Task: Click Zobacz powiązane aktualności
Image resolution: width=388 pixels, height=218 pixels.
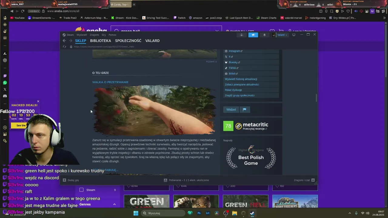Action: pyautogui.click(x=242, y=84)
